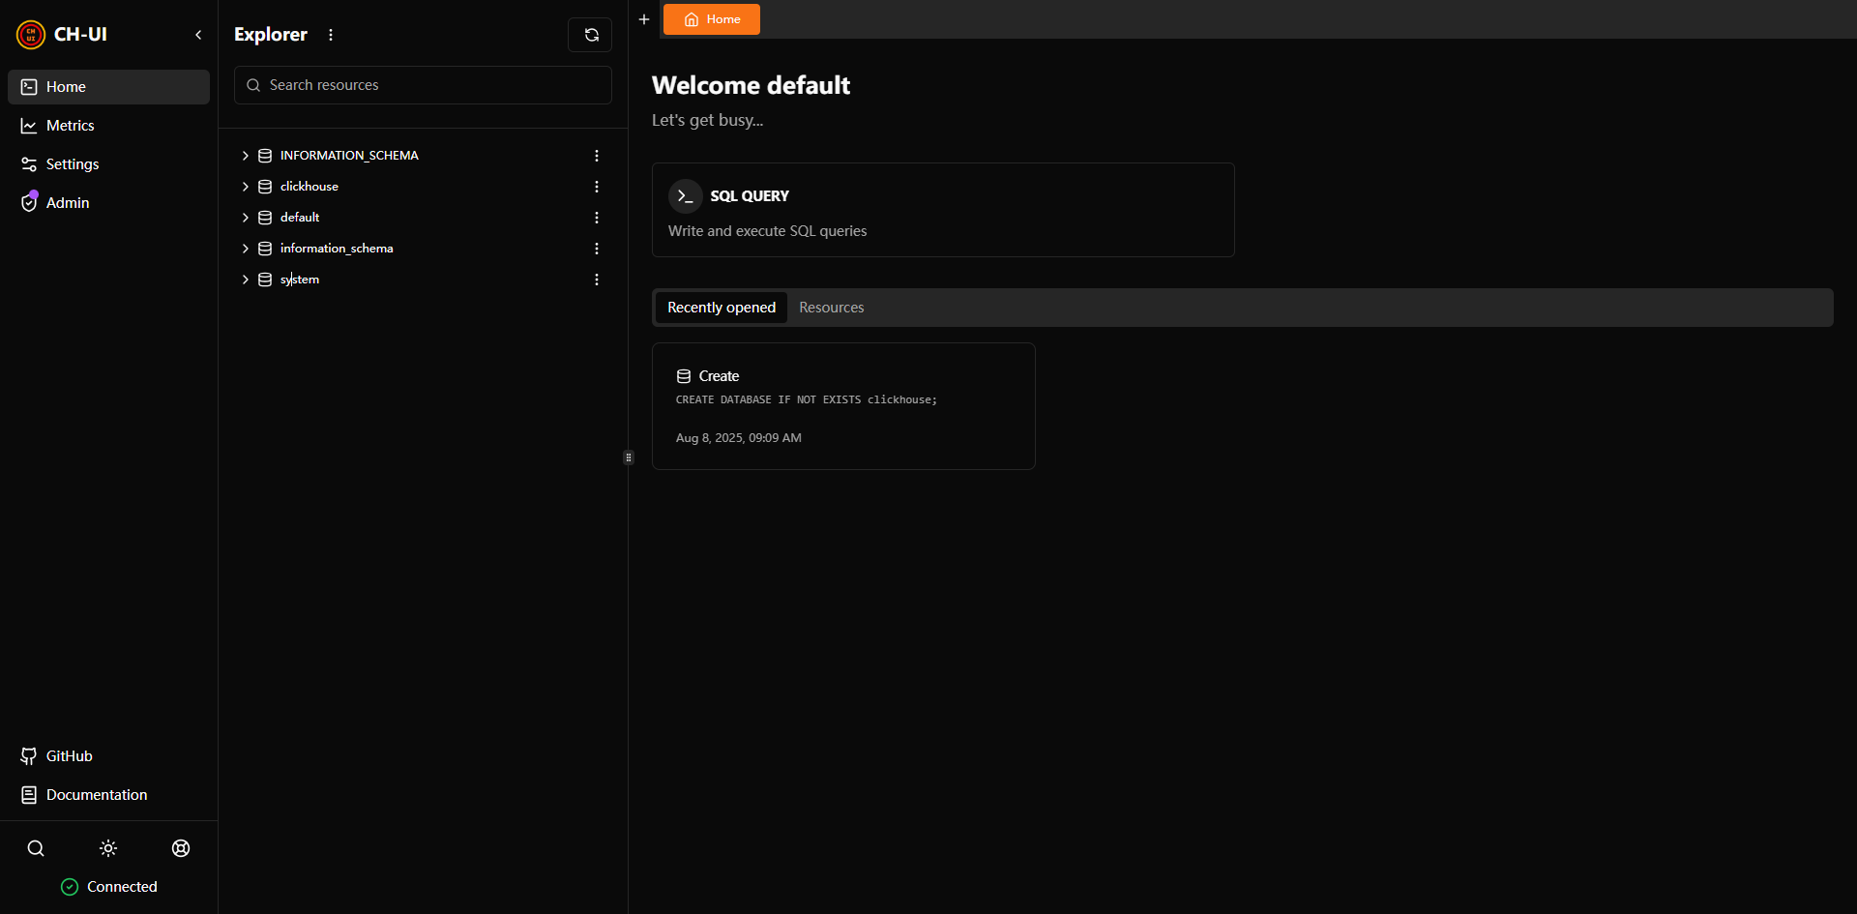Screen dimensions: 1857x914
Task: Click the Documentation page icon
Action: pos(29,795)
